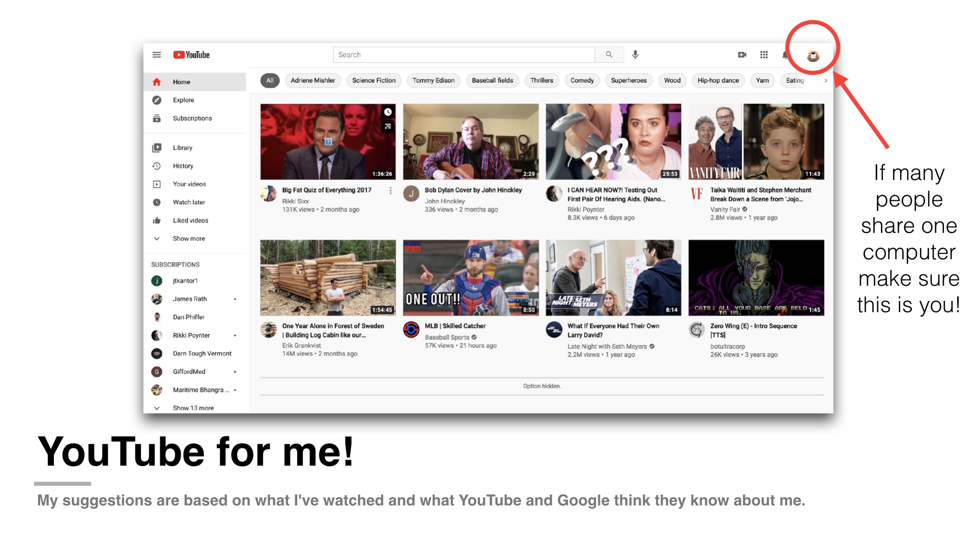Open Your videos in sidebar

click(195, 184)
